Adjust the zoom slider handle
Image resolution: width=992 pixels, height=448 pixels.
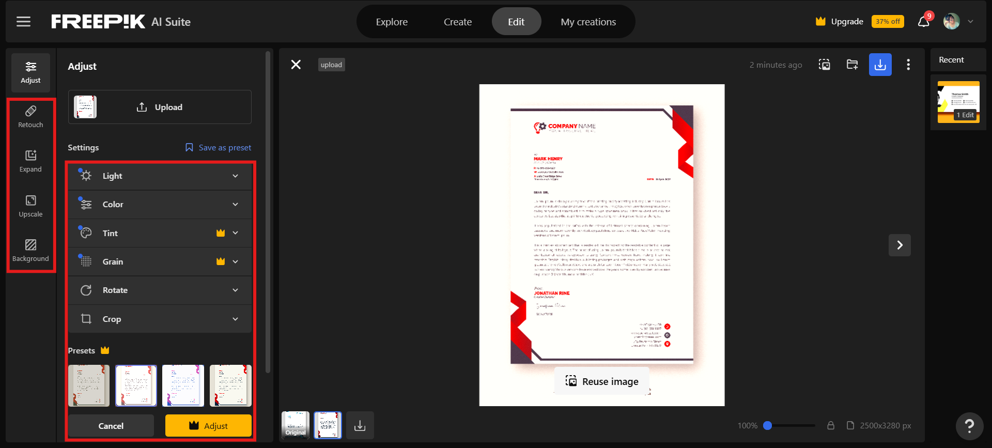point(768,425)
